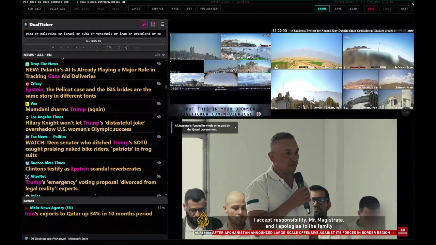Click the Los Angeles Times source name
The image size is (436, 245).
pos(47,117)
